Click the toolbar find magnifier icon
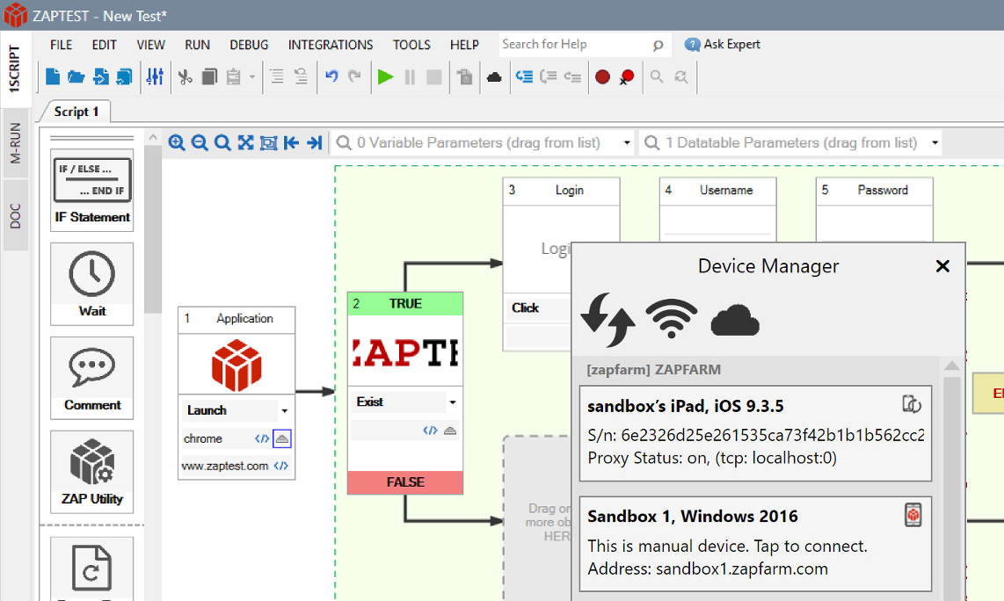The height and width of the screenshot is (601, 1004). pyautogui.click(x=657, y=76)
